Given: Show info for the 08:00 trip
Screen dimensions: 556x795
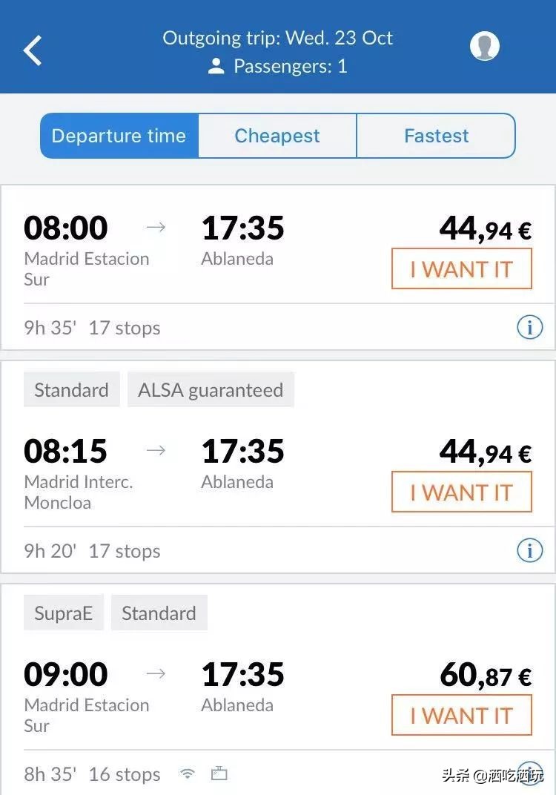Looking at the screenshot, I should click(529, 327).
